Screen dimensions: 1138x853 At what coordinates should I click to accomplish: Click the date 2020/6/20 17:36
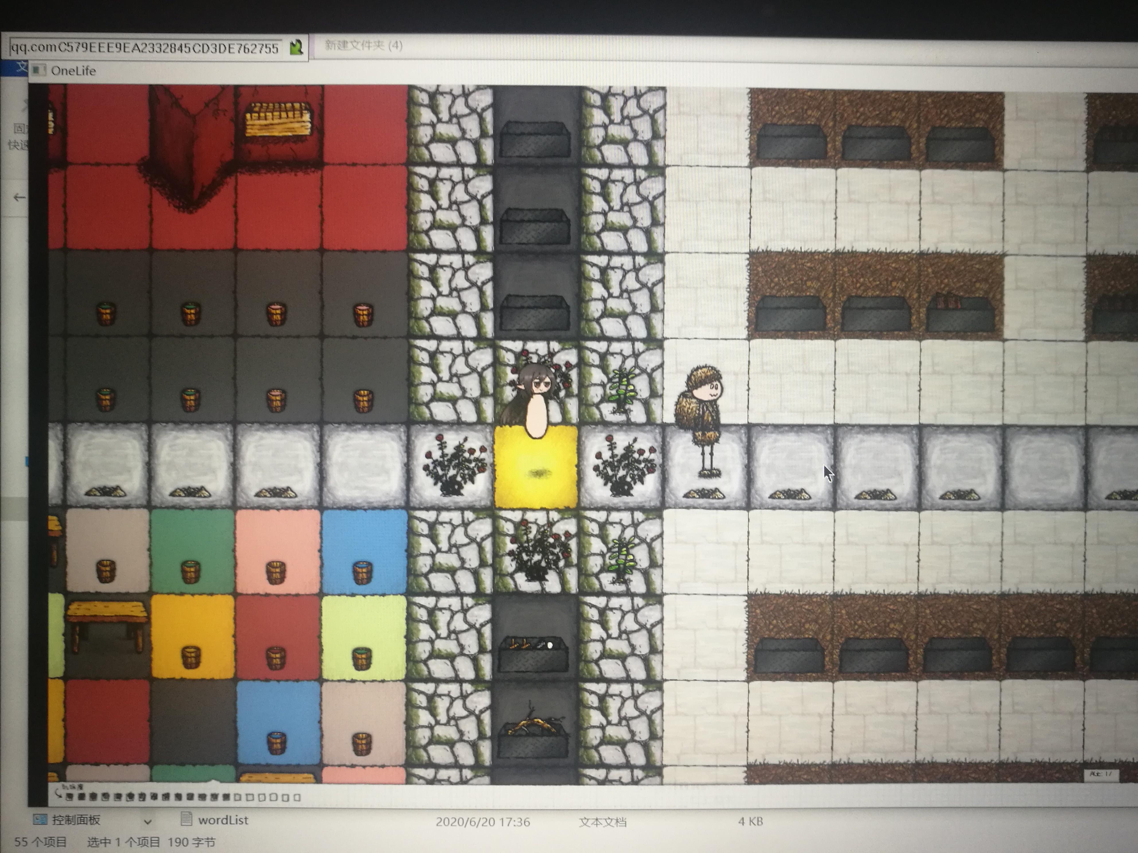(x=483, y=822)
